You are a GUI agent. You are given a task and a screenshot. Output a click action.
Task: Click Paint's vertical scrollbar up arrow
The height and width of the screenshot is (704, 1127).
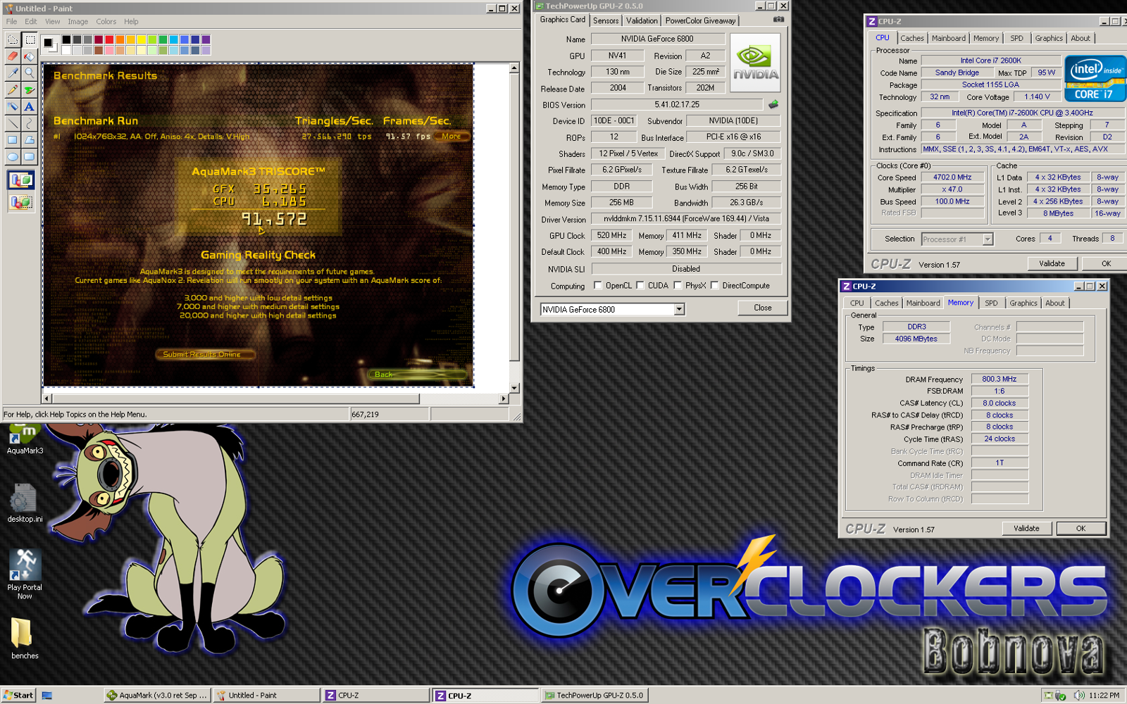click(514, 68)
